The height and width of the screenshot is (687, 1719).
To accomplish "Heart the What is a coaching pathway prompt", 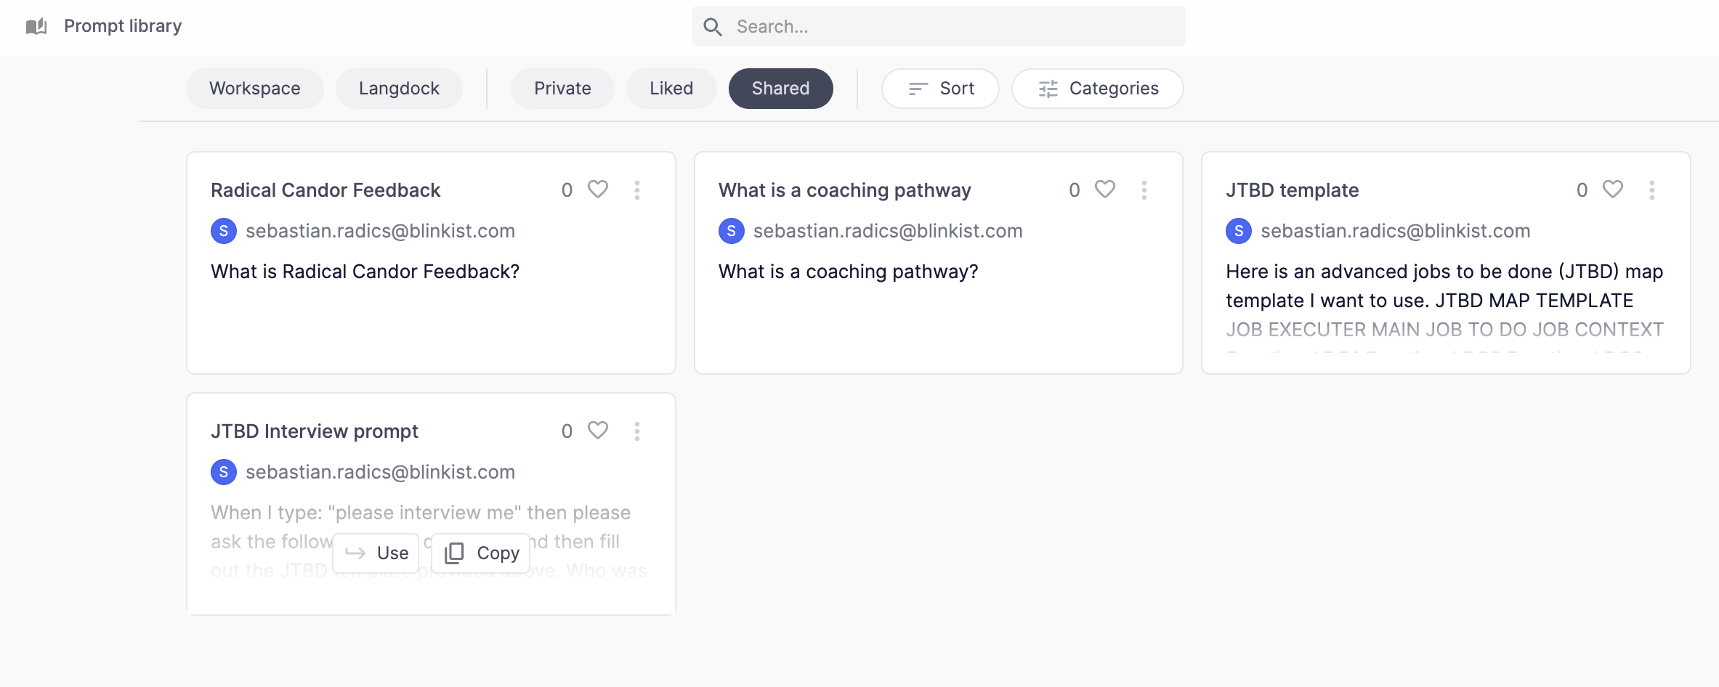I will [1104, 190].
